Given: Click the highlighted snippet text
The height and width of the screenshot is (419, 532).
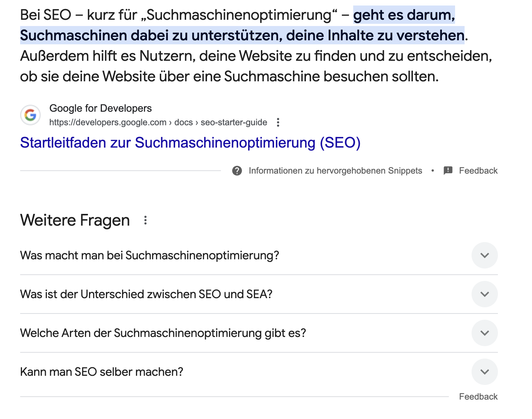Looking at the screenshot, I should [x=242, y=36].
